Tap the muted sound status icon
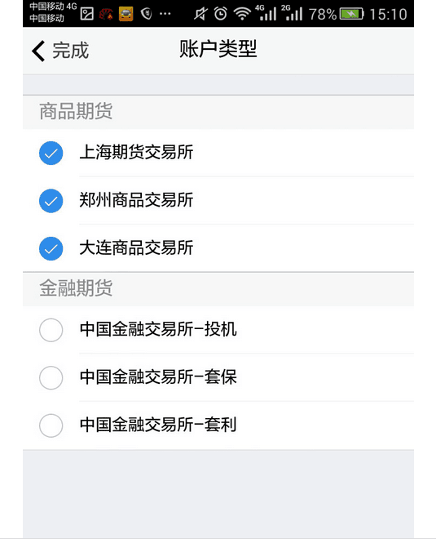 point(200,14)
